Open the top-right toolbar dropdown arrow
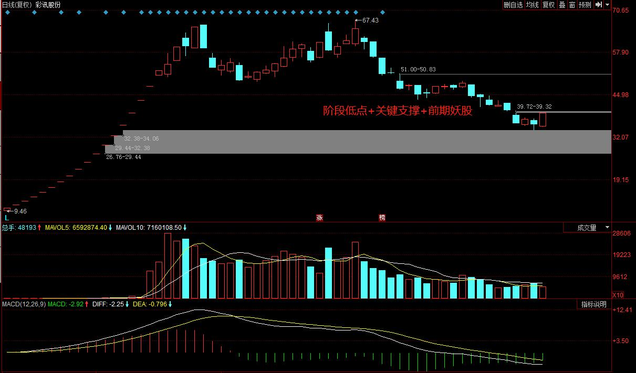 [607, 5]
